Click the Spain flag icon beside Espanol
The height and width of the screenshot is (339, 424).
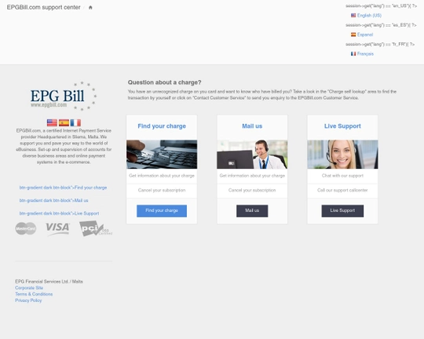pos(353,35)
